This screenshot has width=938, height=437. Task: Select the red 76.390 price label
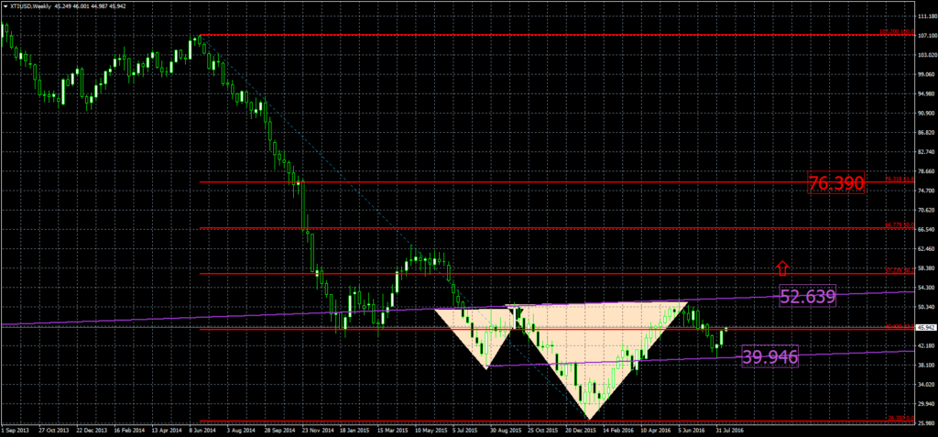pyautogui.click(x=836, y=183)
